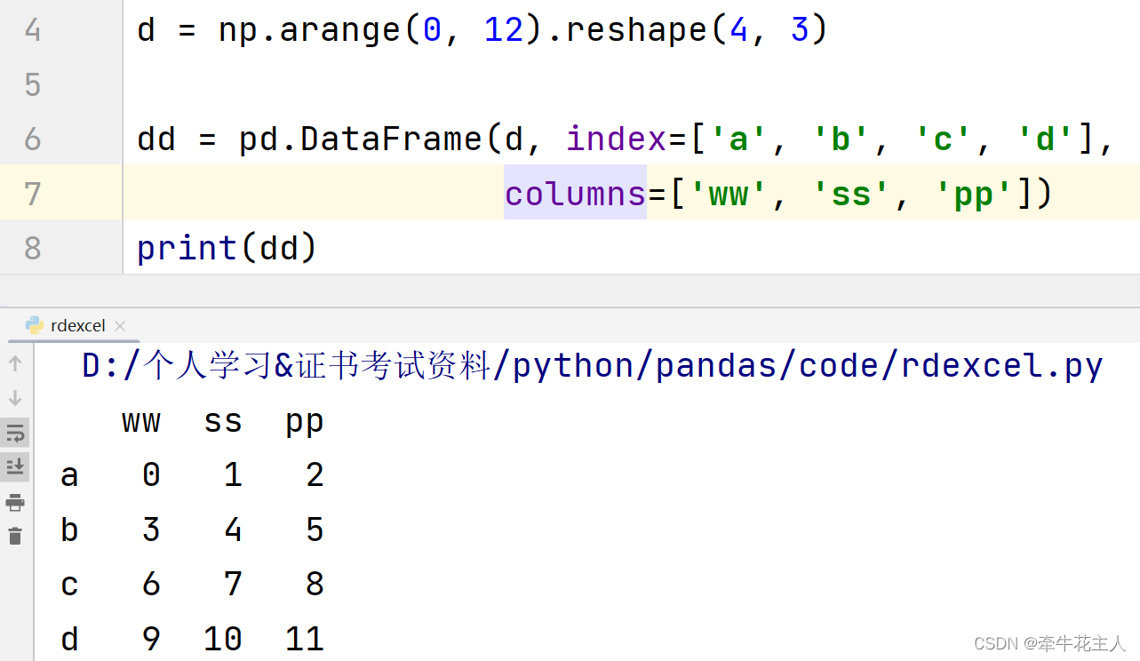
Task: Click the 'ww' column header in output
Action: (x=141, y=421)
